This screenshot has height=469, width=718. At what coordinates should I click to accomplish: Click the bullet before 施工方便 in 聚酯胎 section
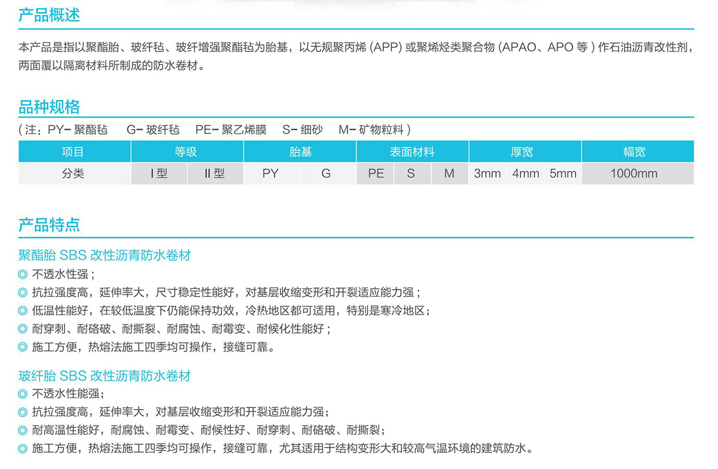[23, 346]
